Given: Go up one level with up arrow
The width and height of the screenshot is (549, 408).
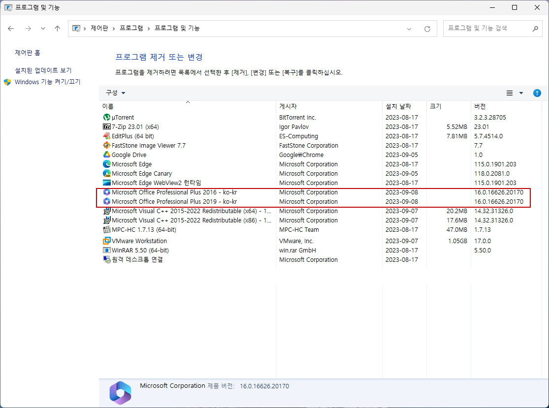Looking at the screenshot, I should 58,29.
